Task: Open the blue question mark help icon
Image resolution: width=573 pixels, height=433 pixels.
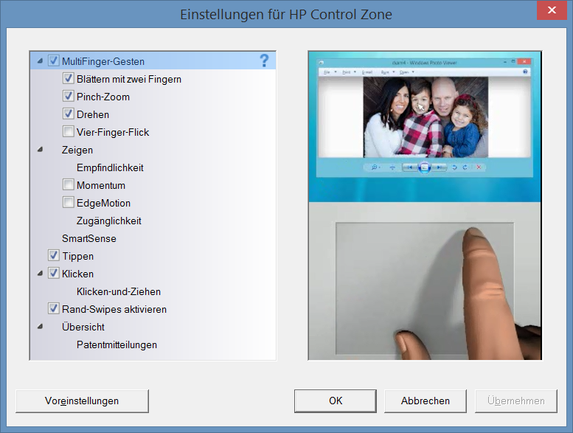Action: pyautogui.click(x=264, y=60)
